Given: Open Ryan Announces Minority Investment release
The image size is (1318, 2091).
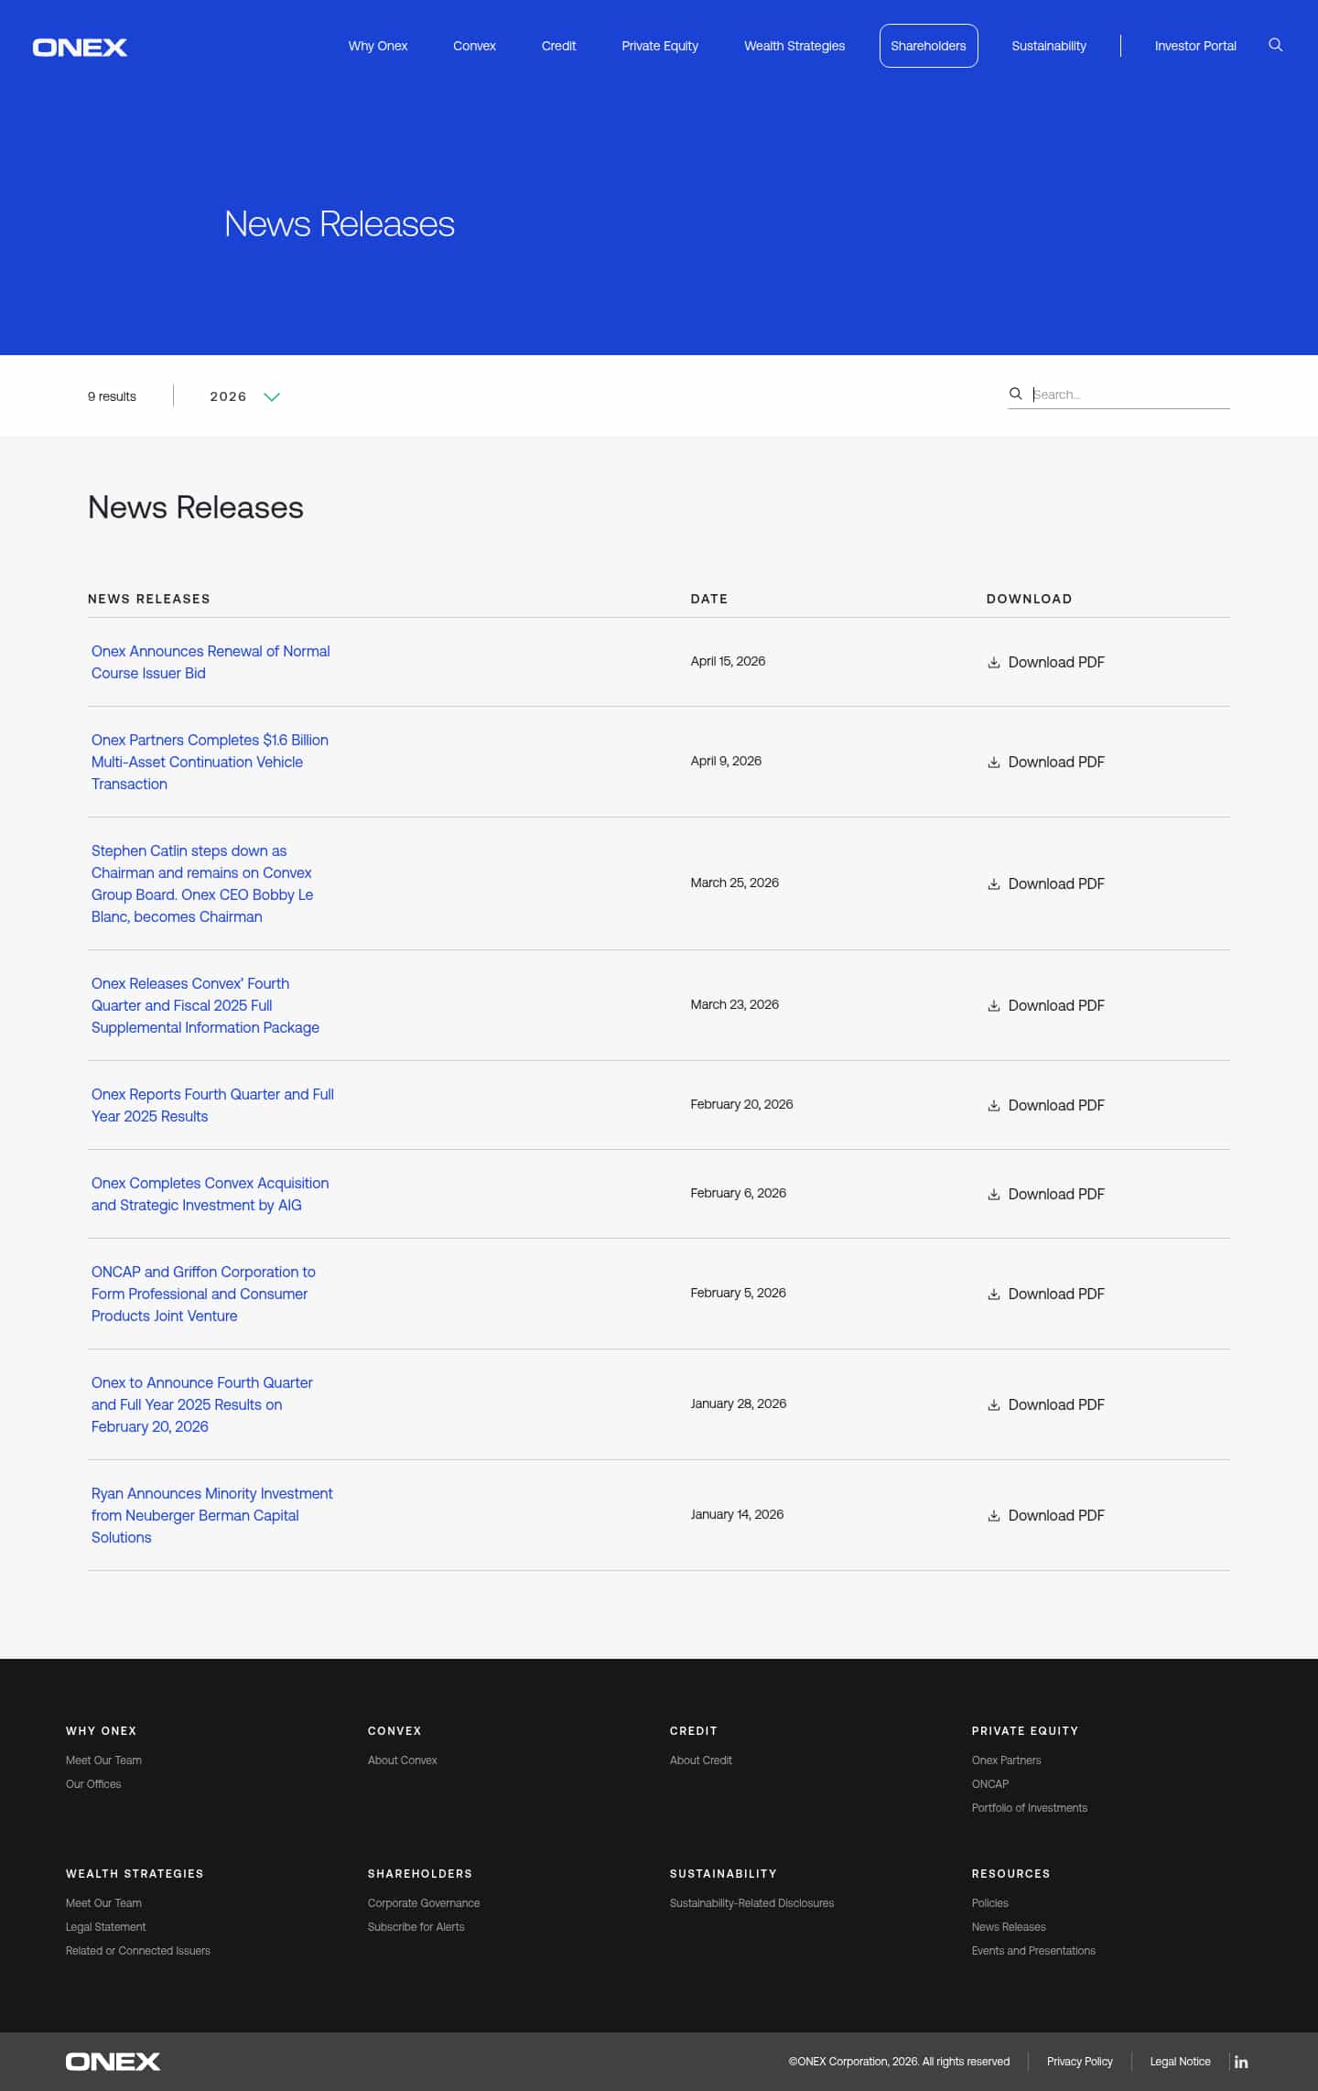Looking at the screenshot, I should pyautogui.click(x=211, y=1515).
